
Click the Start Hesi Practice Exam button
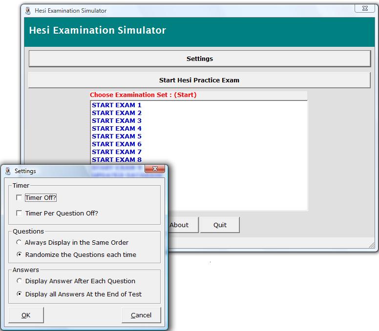(x=199, y=80)
